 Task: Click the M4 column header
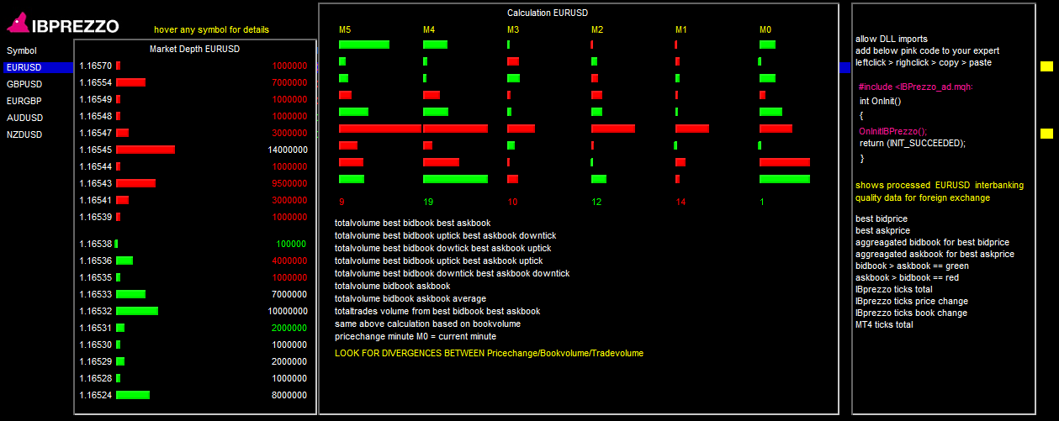click(429, 30)
